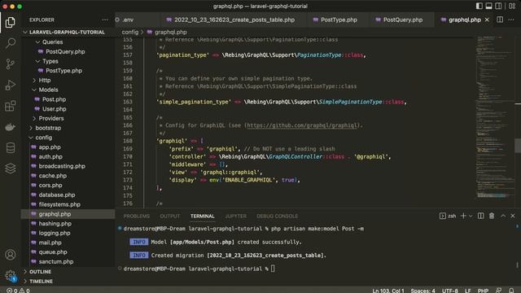Open the Extensions view icon

pyautogui.click(x=11, y=106)
